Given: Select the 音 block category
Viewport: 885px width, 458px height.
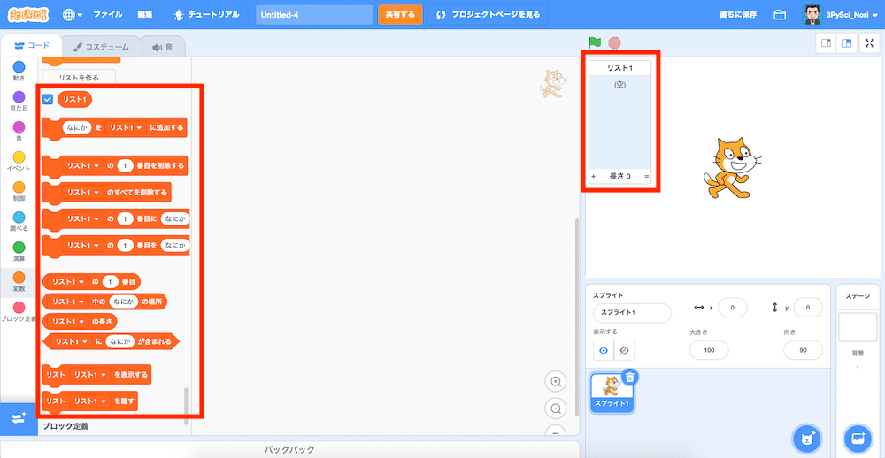Looking at the screenshot, I should pyautogui.click(x=19, y=131).
